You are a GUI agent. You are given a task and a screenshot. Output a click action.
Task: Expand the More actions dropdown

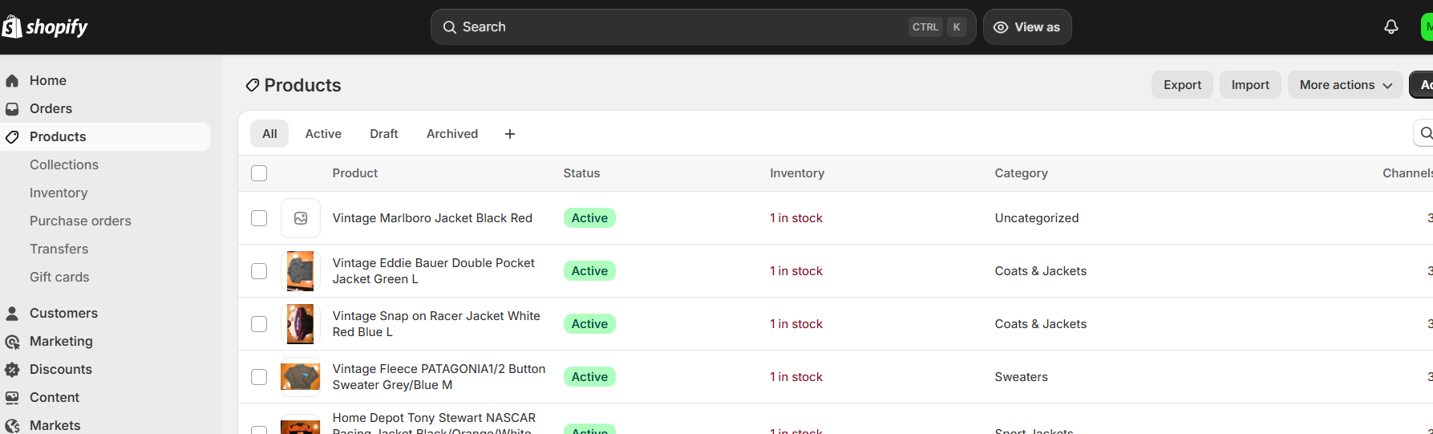(x=1346, y=85)
